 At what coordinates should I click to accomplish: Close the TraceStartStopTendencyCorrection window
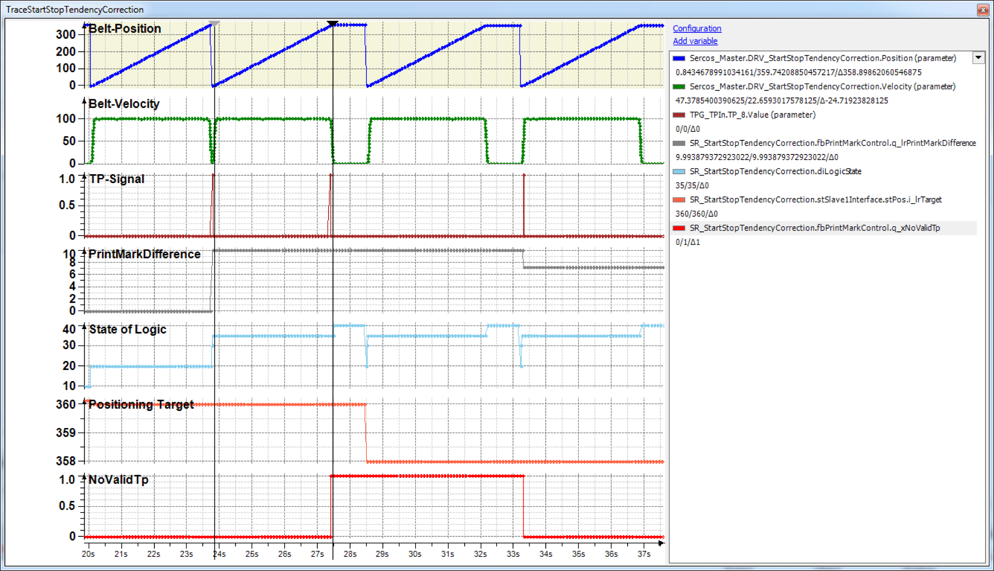(983, 10)
